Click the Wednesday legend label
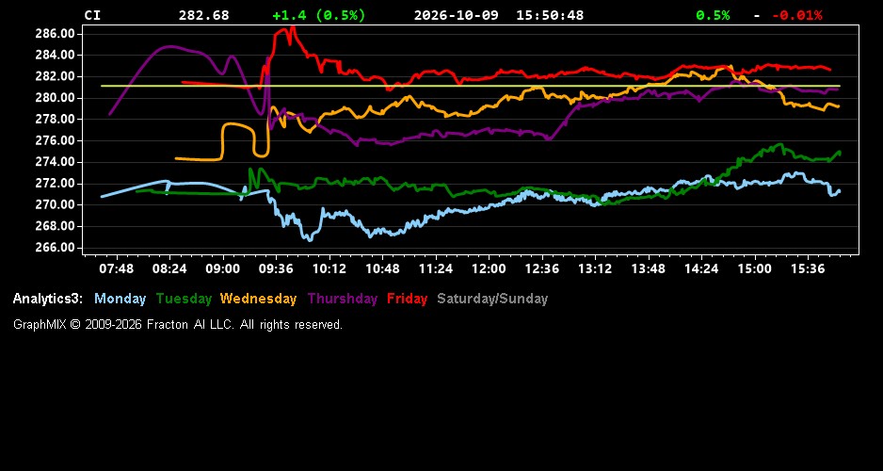 [x=259, y=299]
